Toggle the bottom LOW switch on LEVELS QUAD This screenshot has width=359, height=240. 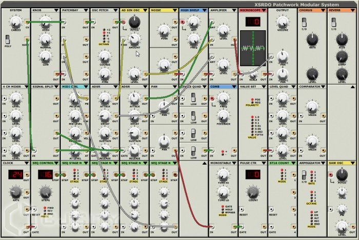click(193, 151)
